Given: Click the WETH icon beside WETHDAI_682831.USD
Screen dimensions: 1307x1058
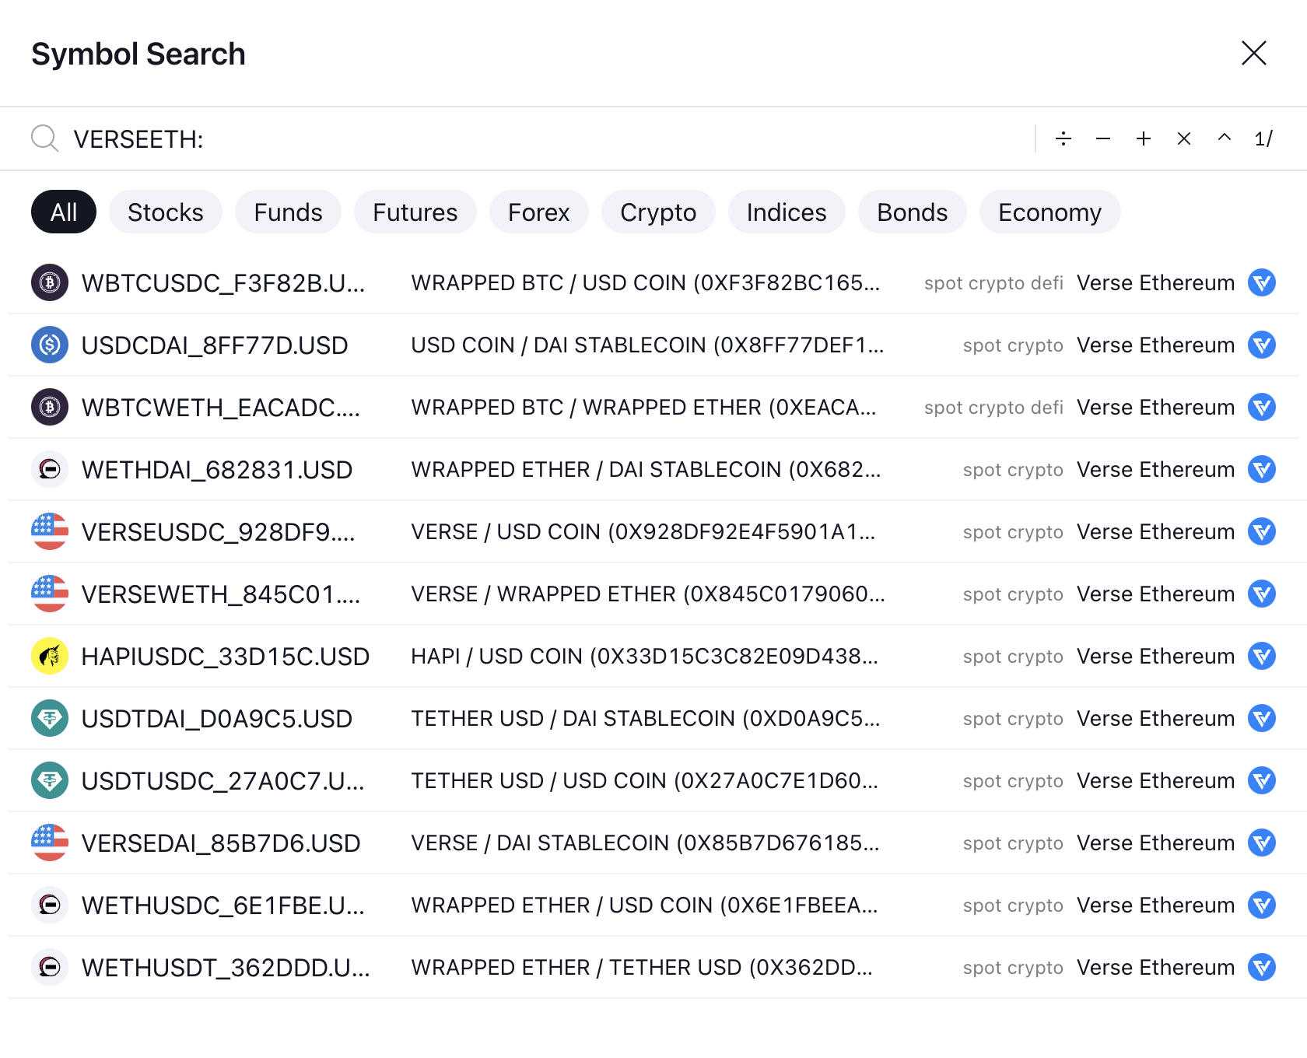Looking at the screenshot, I should pos(49,469).
